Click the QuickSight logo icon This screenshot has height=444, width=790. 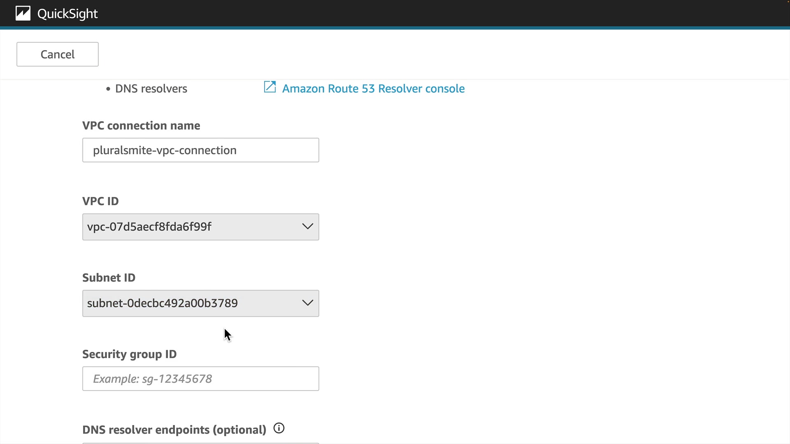coord(23,14)
